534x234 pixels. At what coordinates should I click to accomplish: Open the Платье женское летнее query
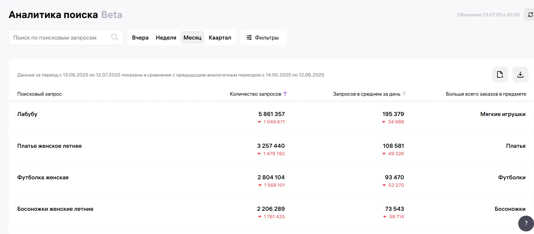(49, 146)
